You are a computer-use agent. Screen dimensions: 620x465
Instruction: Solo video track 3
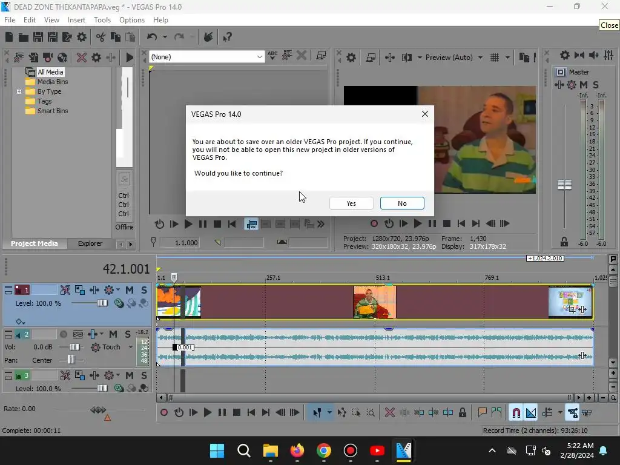pyautogui.click(x=144, y=375)
